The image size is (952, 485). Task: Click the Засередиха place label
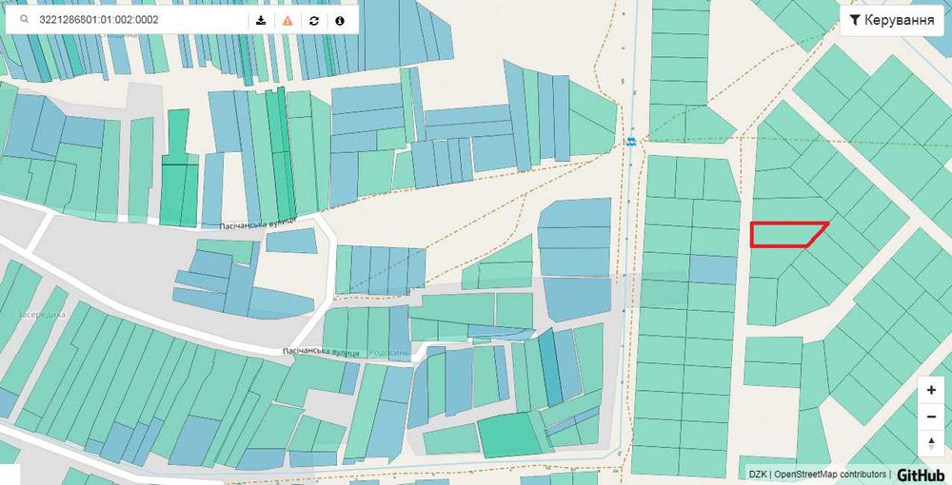click(x=42, y=315)
